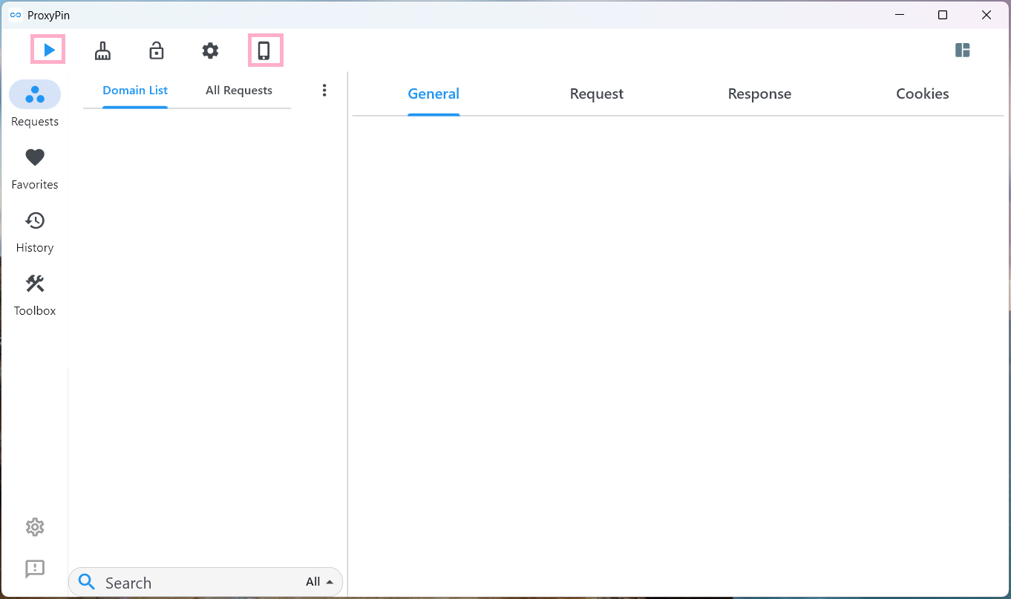This screenshot has height=599, width=1011.
Task: Open History in the sidebar
Action: 35,232
